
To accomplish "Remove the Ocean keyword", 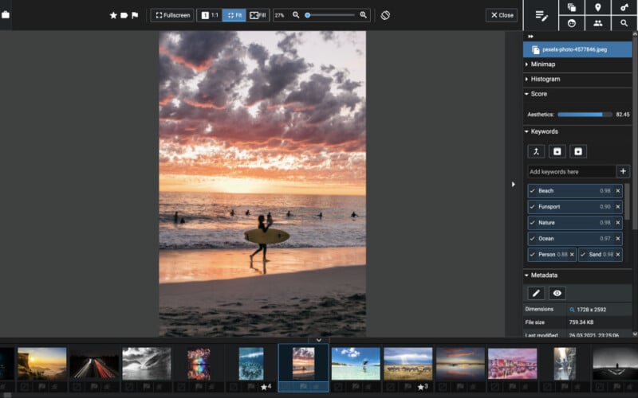I will tap(617, 238).
